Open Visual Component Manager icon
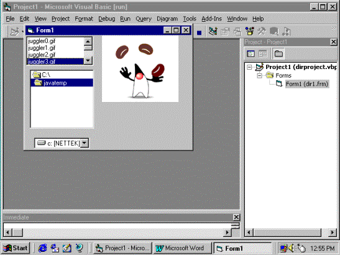Image resolution: width=340 pixels, height=255 pixels. (x=286, y=32)
